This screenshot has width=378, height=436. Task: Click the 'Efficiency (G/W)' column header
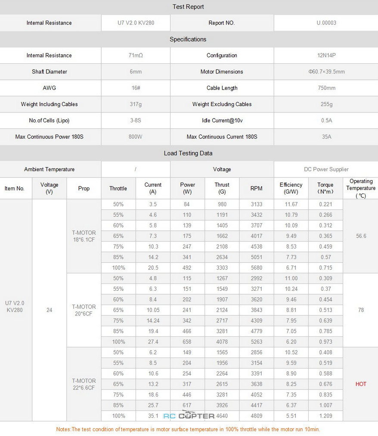tap(291, 188)
